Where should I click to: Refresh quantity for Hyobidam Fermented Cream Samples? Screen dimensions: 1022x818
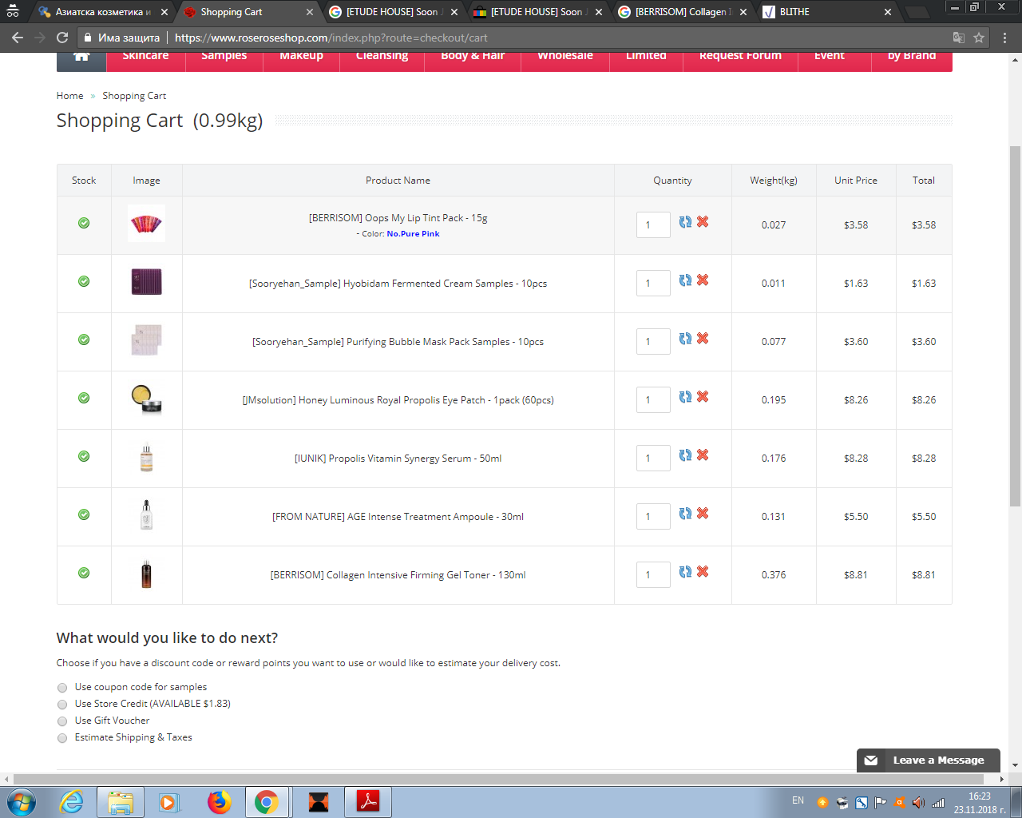[685, 280]
